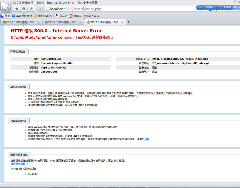This screenshot has height=188, width=240.
Task: Open a new tab with the plus button
Action: tap(129, 22)
